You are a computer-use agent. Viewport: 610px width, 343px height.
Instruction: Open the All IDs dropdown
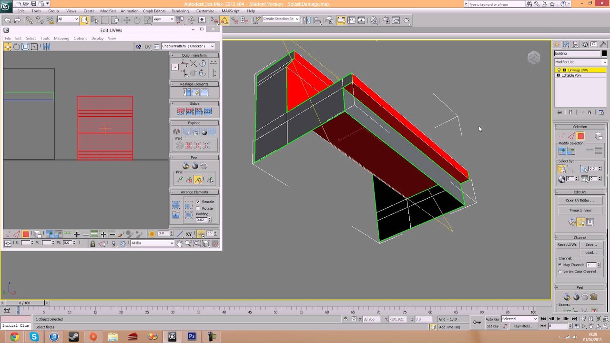(x=152, y=243)
